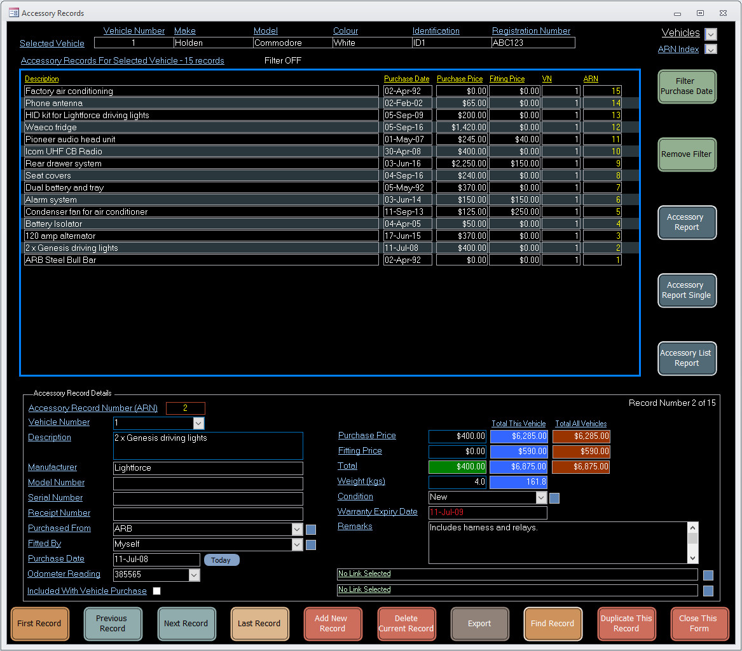Click the blue icon beside the second No Link Selected field
The image size is (742, 651).
tap(708, 590)
